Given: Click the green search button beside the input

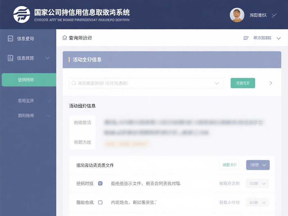Looking at the screenshot, I should coord(243,83).
